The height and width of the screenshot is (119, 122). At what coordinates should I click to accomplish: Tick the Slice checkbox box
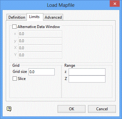[x=15, y=79]
